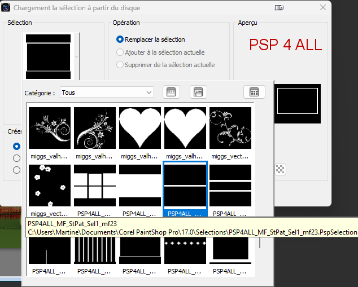Click the Aperçu preview rectangle image

297,104
